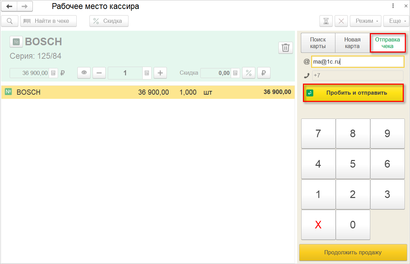Switch to the 'Поиск карты' tab
Screen dimensions: 410x264
point(318,43)
